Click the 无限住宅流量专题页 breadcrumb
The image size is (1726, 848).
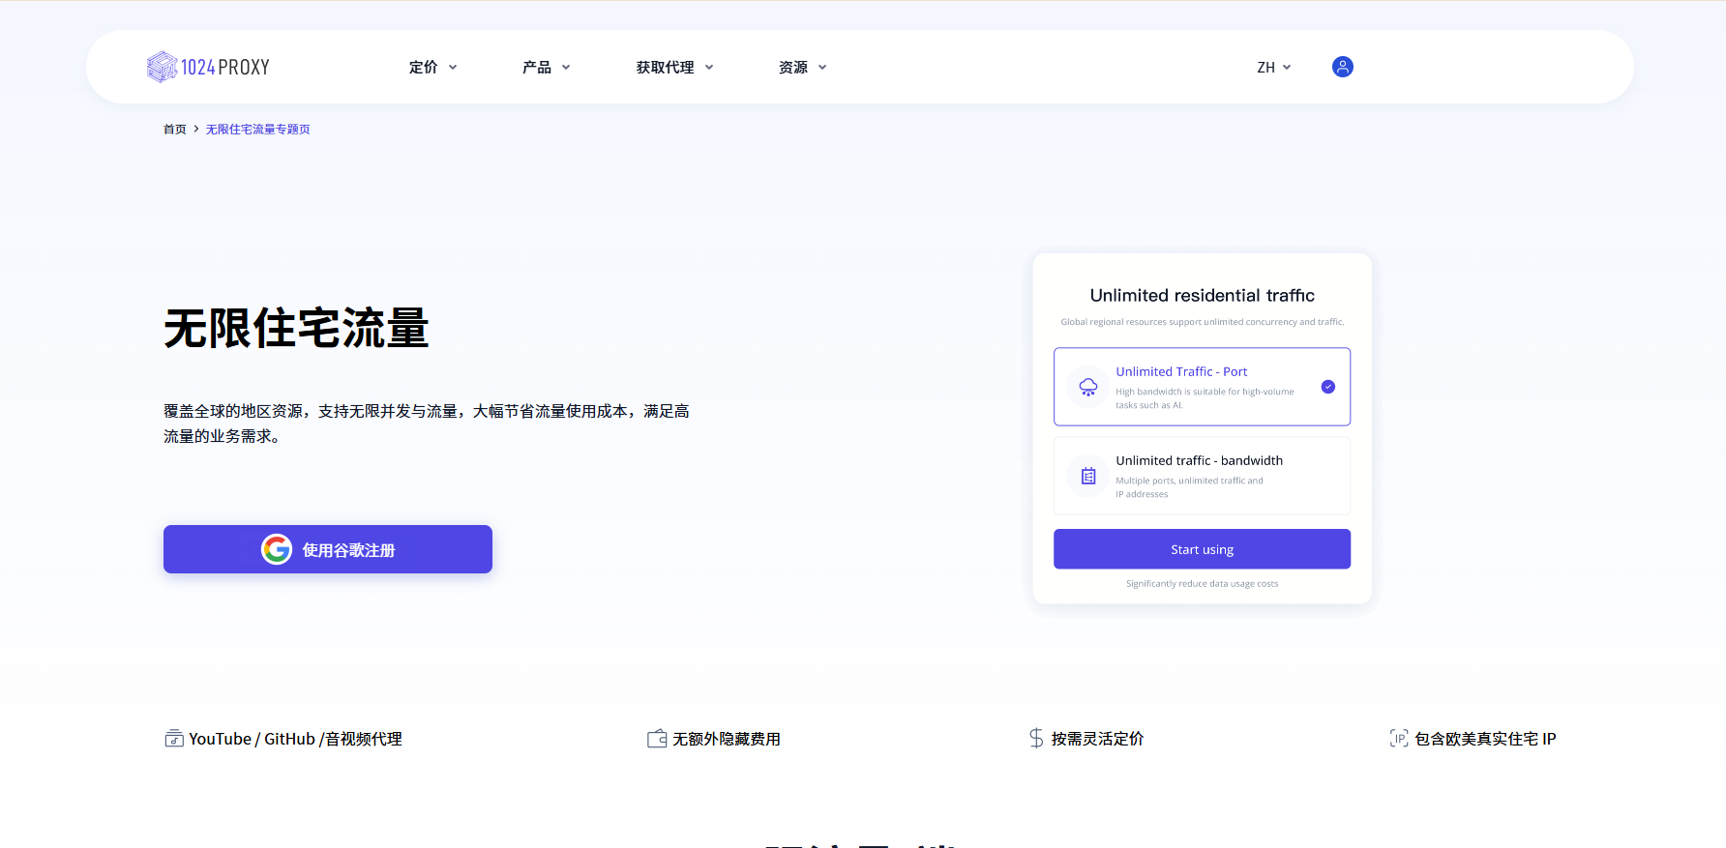(x=257, y=130)
